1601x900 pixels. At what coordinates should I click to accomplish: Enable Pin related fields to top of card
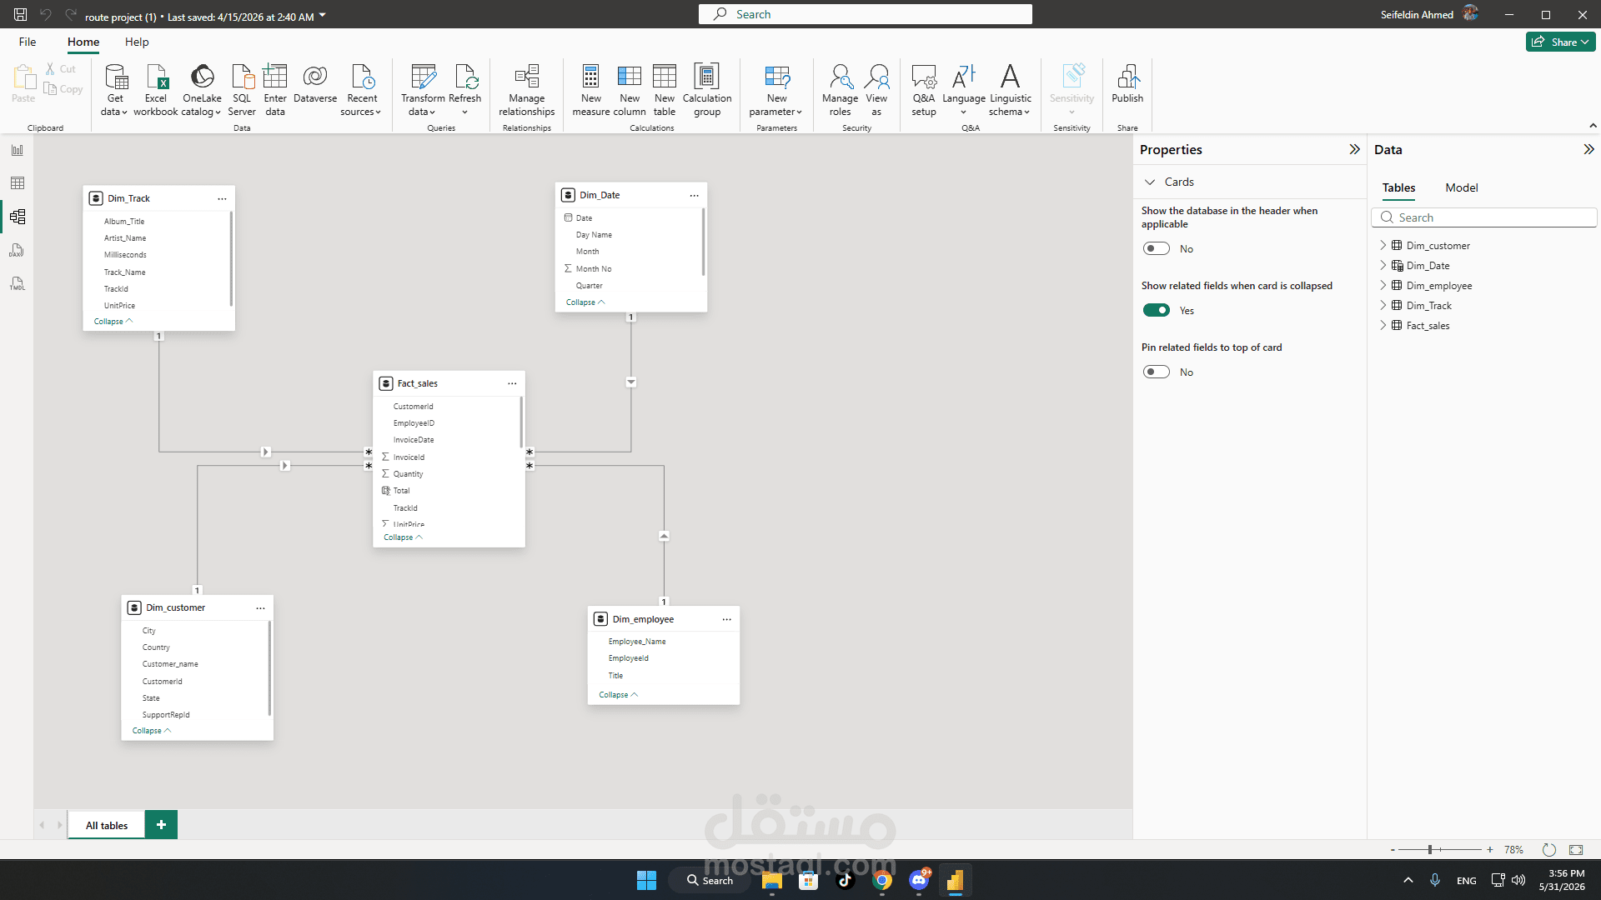click(1157, 372)
